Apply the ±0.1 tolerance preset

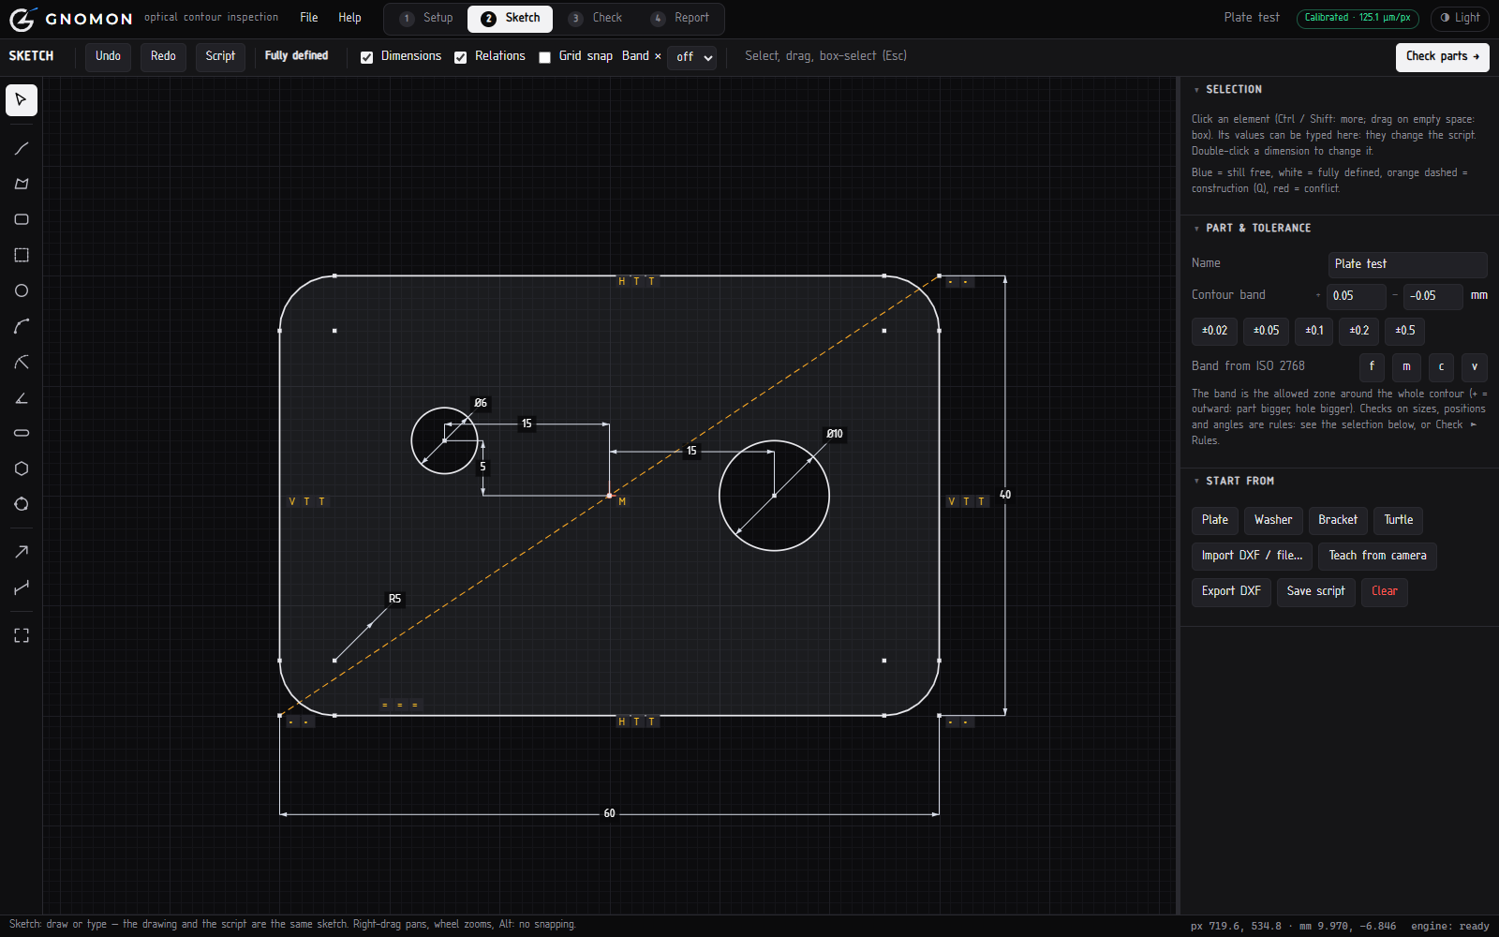click(x=1314, y=331)
